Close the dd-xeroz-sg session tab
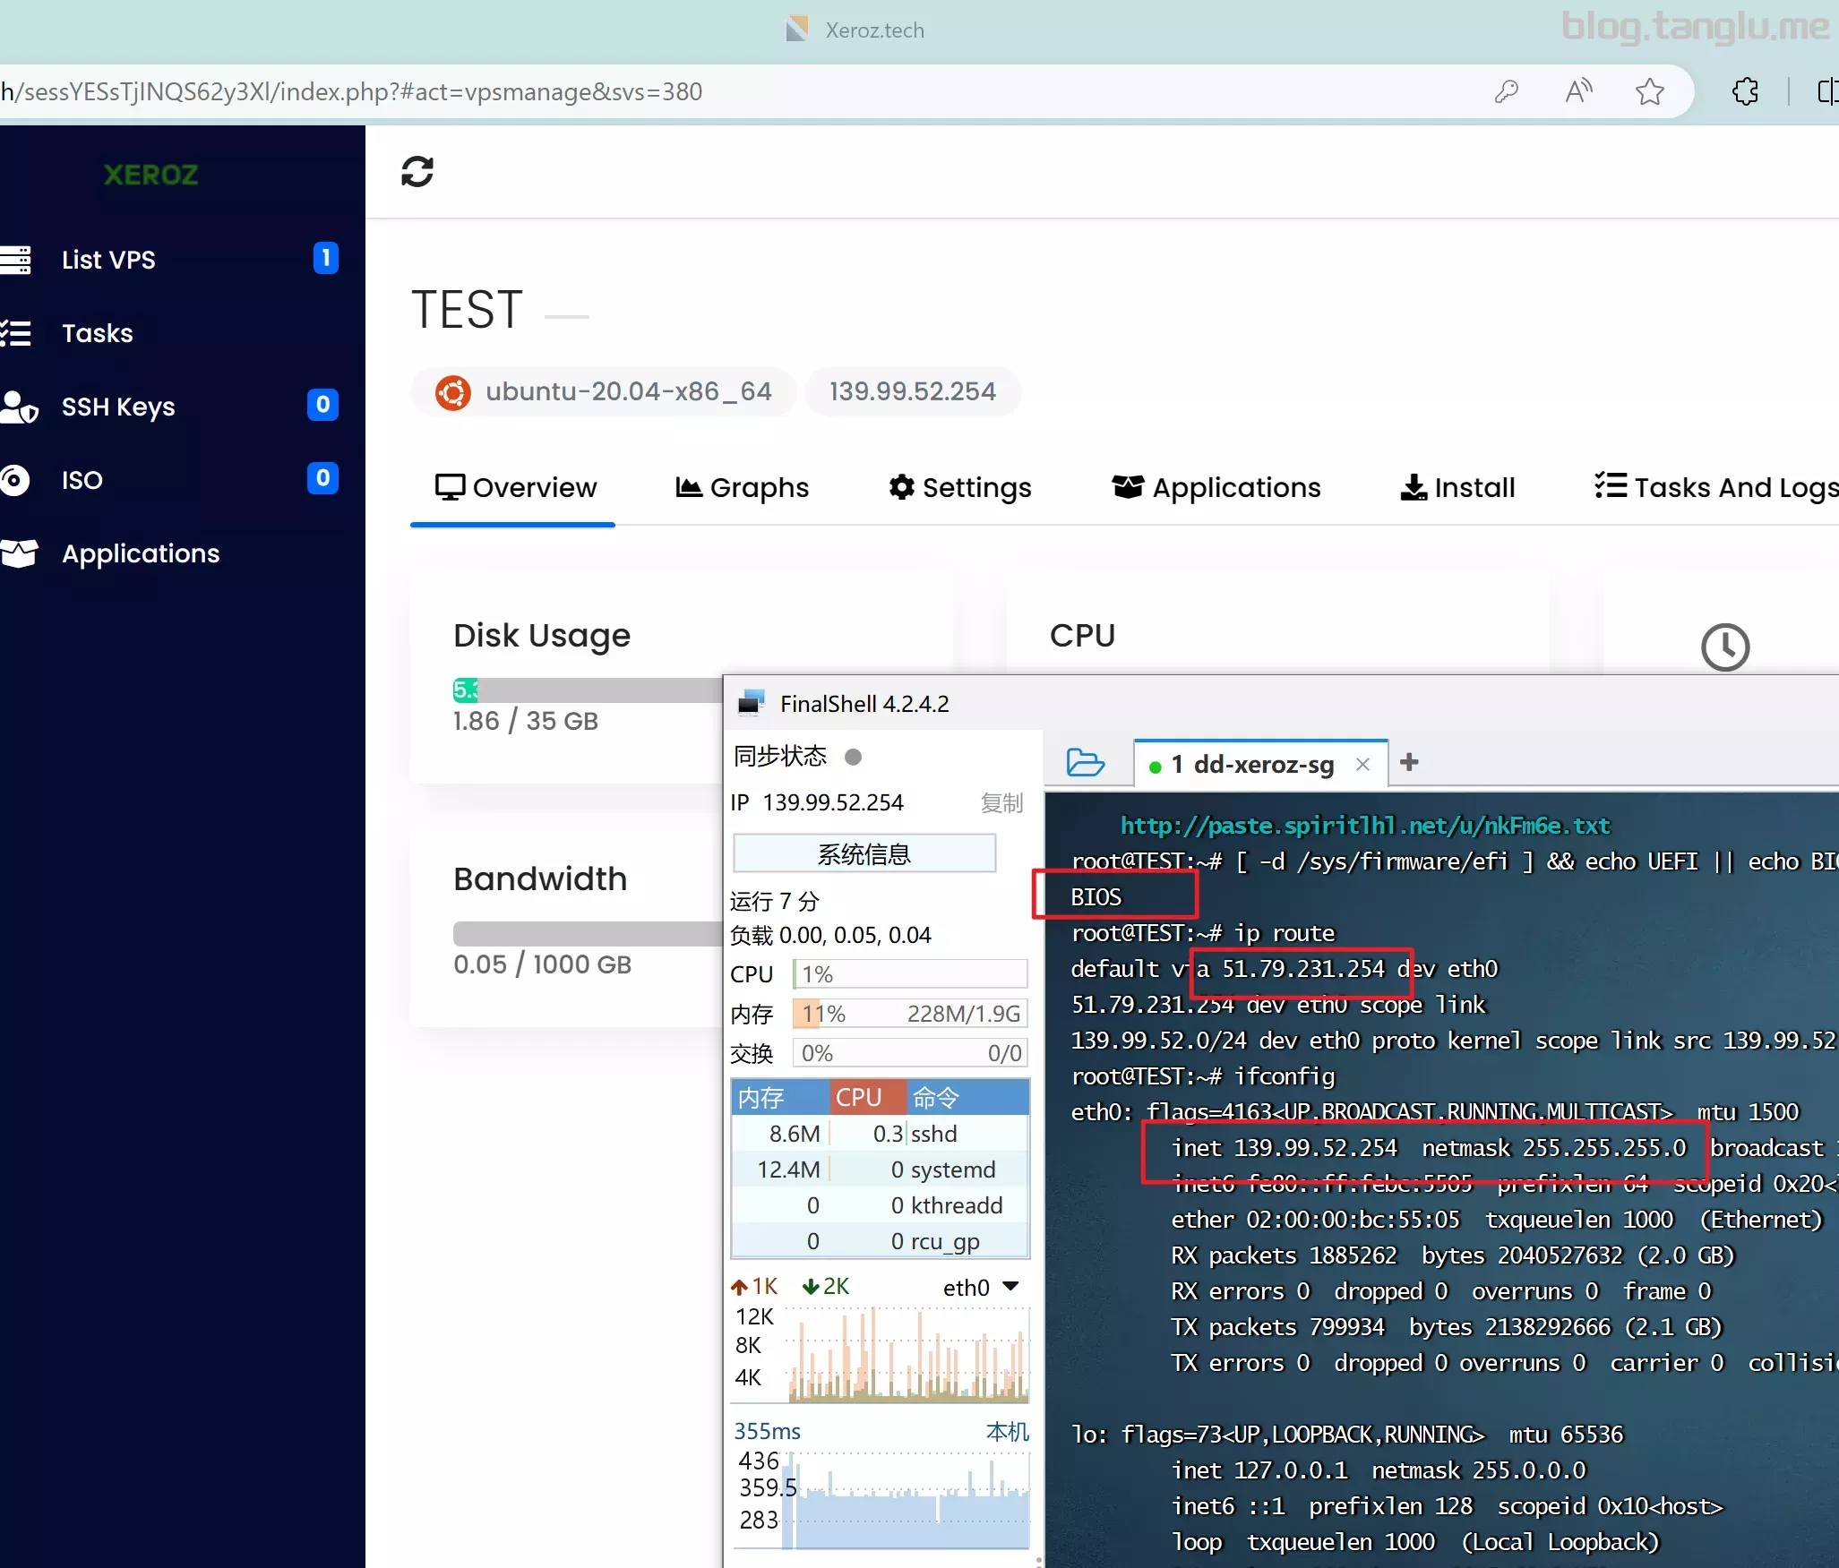Image resolution: width=1839 pixels, height=1568 pixels. pyautogui.click(x=1362, y=764)
